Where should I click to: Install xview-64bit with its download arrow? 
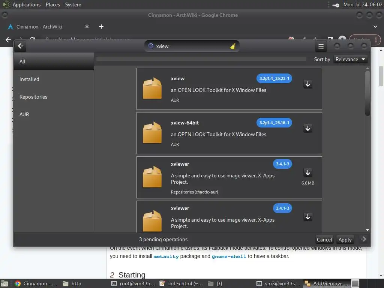coord(308,128)
